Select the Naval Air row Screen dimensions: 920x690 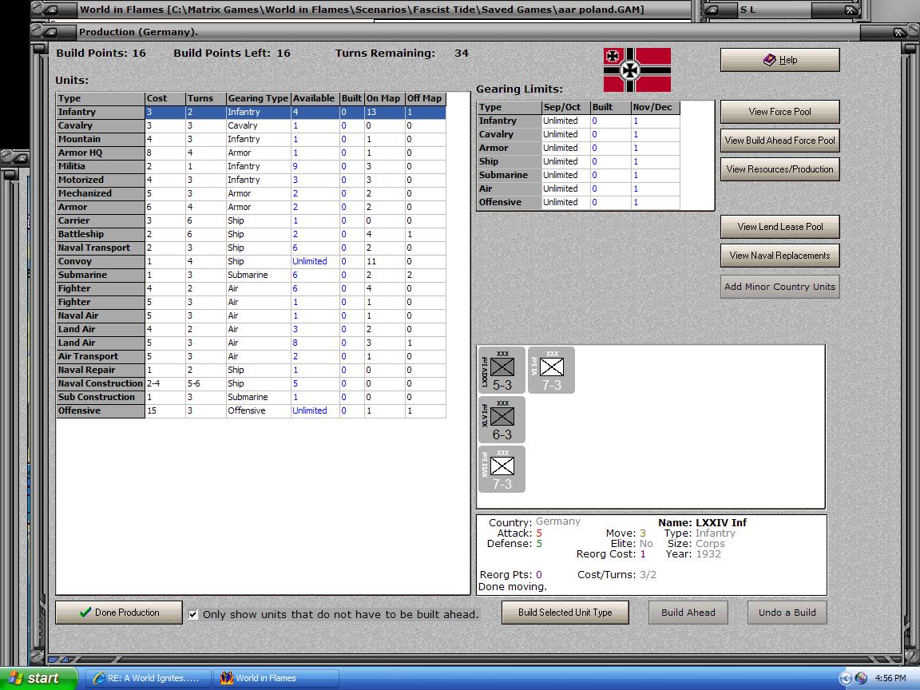tap(251, 315)
